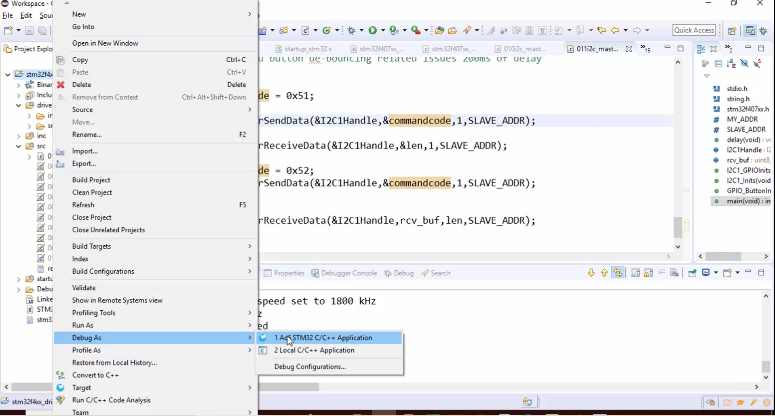775x416 pixels.
Task: Collapse the drivers folder node
Action: pyautogui.click(x=19, y=105)
